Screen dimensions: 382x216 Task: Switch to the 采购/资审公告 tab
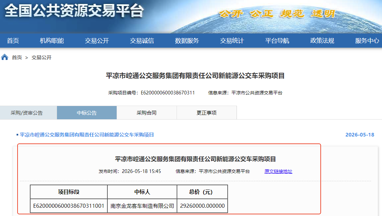coord(28,113)
